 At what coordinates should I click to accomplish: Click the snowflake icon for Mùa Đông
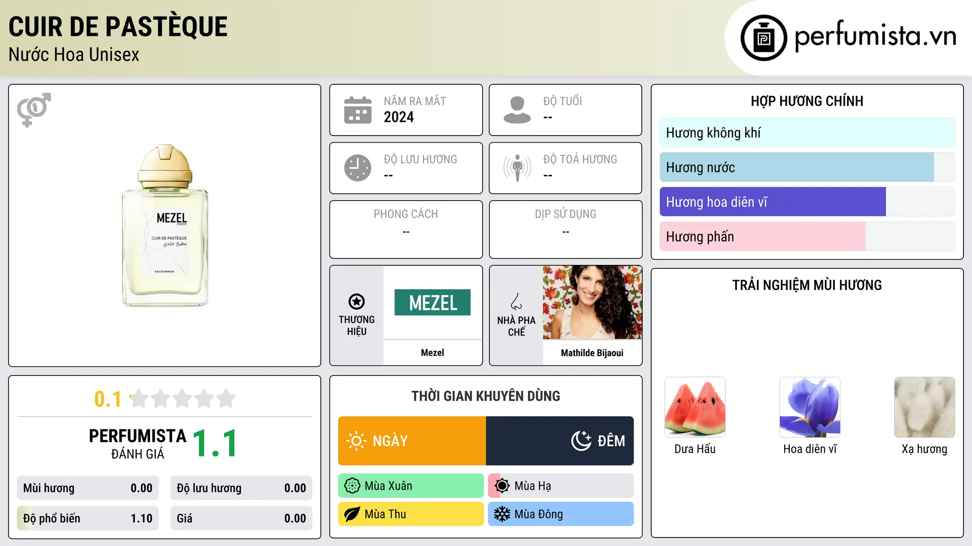(502, 514)
